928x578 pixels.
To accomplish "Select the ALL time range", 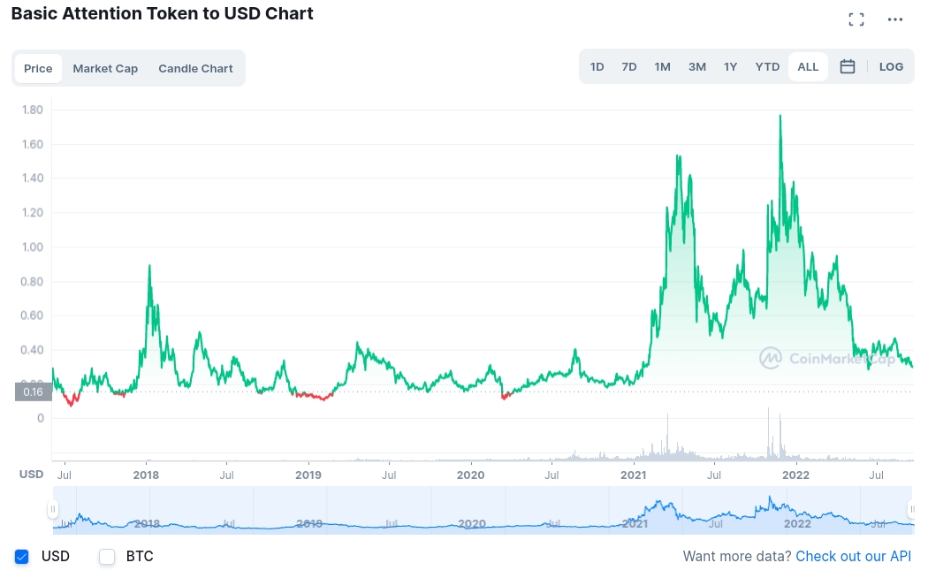I will [x=808, y=67].
